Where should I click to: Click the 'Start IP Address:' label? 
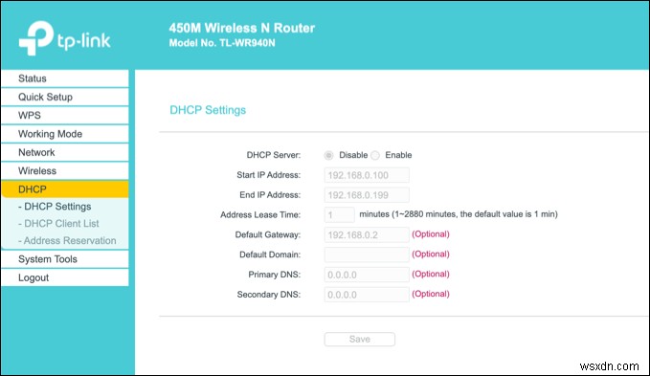click(269, 175)
